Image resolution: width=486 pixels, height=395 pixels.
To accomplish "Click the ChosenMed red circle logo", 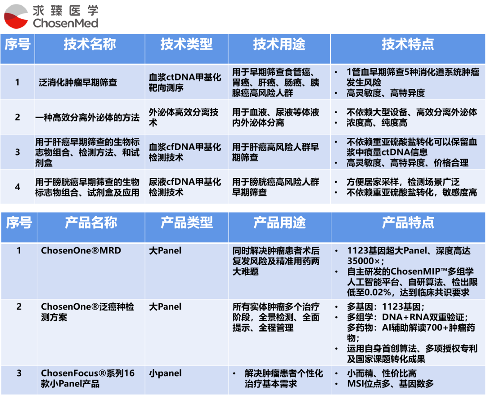I will click(x=17, y=17).
